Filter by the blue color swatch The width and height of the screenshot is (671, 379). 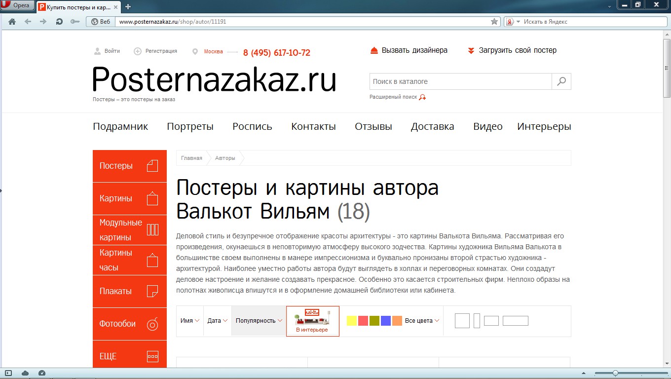pos(385,321)
